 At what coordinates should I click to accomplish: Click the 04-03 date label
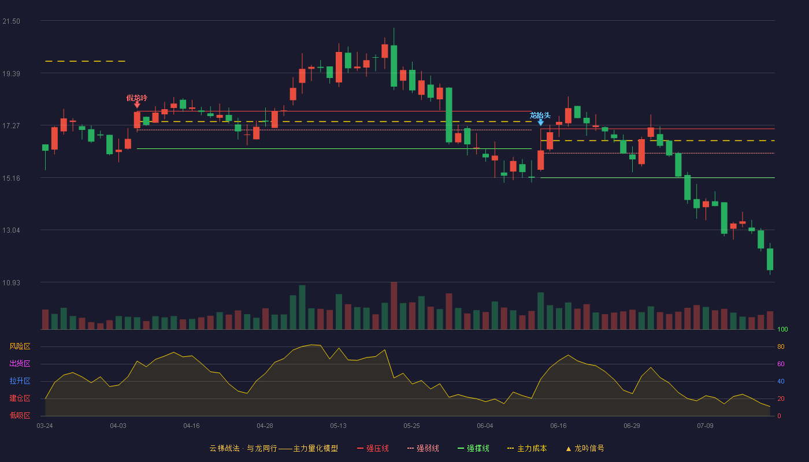click(118, 426)
